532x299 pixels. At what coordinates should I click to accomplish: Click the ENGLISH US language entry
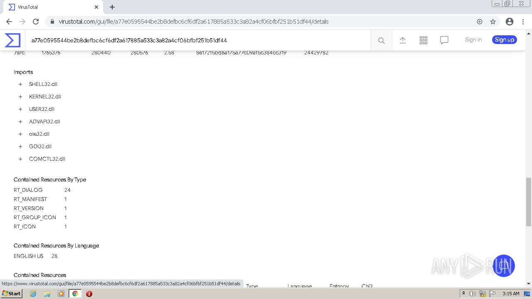28,256
